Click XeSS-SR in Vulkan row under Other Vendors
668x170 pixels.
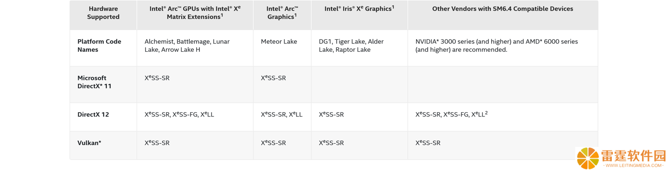428,143
